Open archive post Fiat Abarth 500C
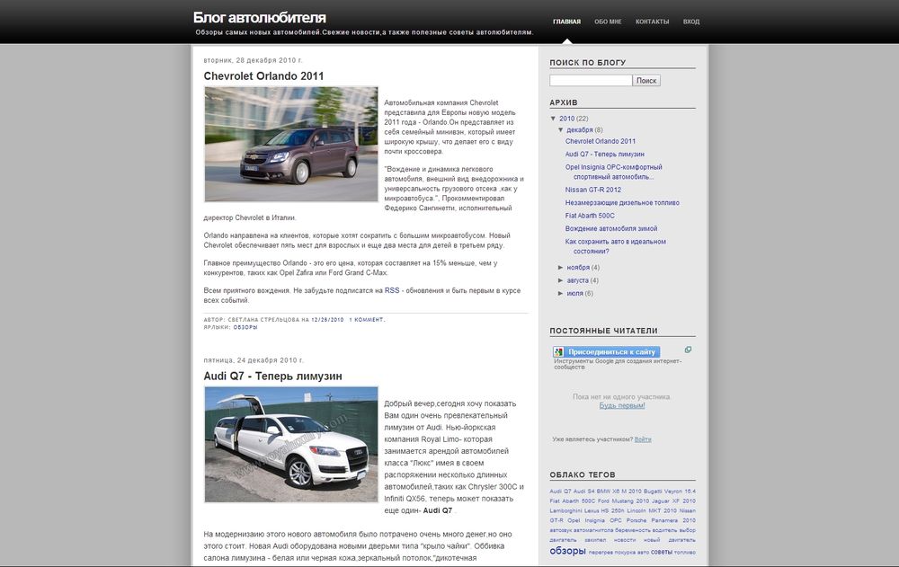The width and height of the screenshot is (899, 567). tap(590, 216)
